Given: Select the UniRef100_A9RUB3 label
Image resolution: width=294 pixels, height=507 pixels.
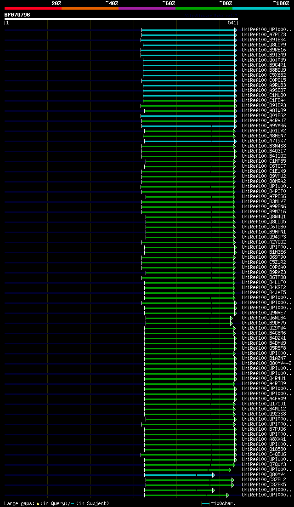Looking at the screenshot, I should (264, 85).
